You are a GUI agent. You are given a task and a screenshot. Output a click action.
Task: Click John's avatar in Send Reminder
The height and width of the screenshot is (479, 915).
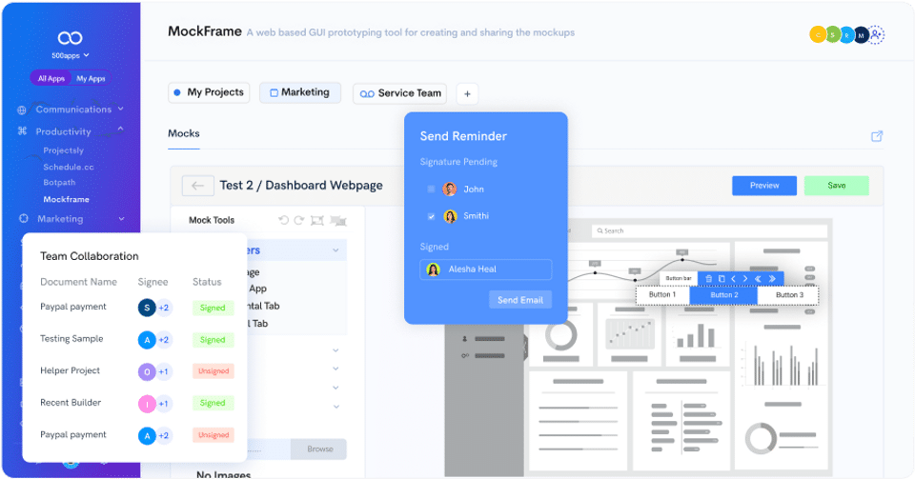(x=449, y=189)
